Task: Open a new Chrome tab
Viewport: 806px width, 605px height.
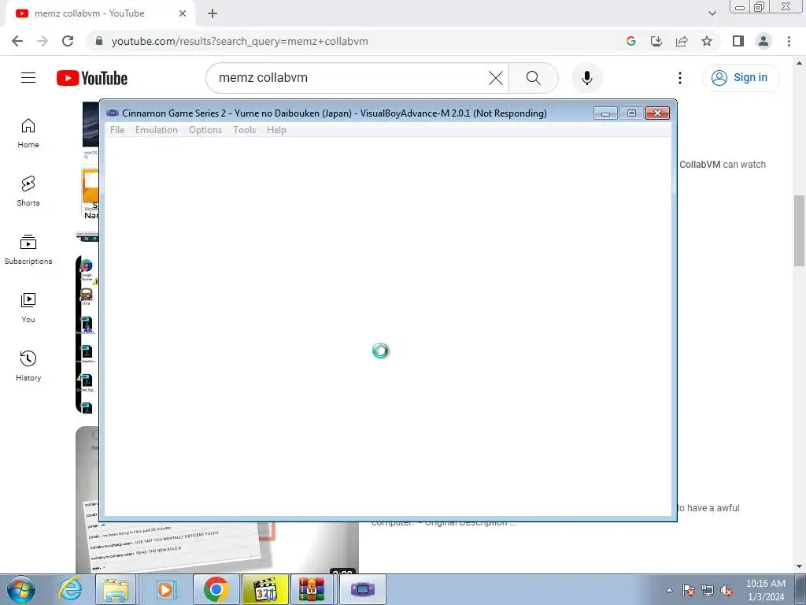Action: [213, 13]
